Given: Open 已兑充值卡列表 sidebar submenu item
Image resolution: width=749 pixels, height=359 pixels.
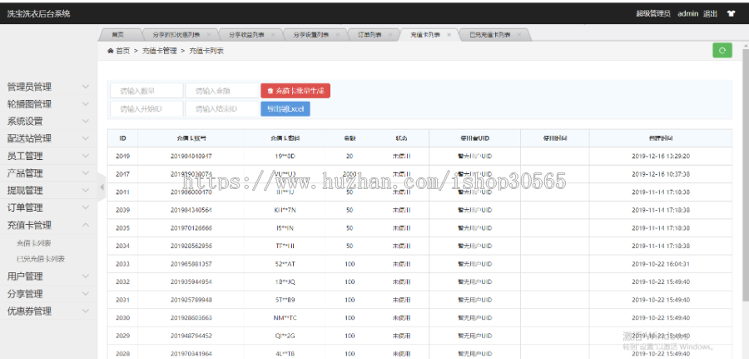Looking at the screenshot, I should click(x=41, y=259).
